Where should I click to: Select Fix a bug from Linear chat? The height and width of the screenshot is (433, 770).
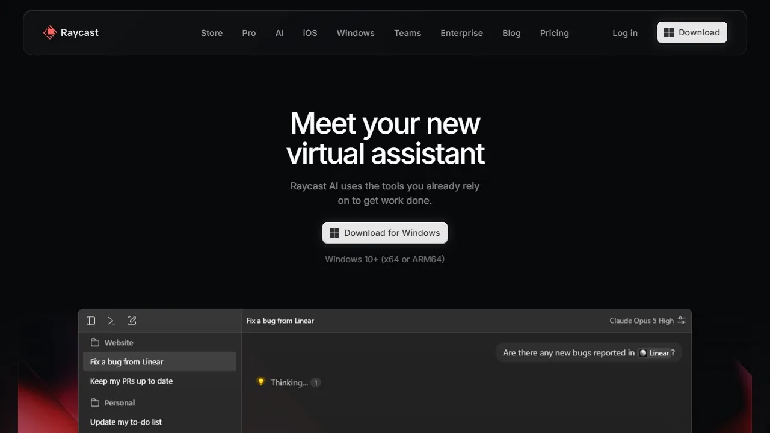point(159,361)
